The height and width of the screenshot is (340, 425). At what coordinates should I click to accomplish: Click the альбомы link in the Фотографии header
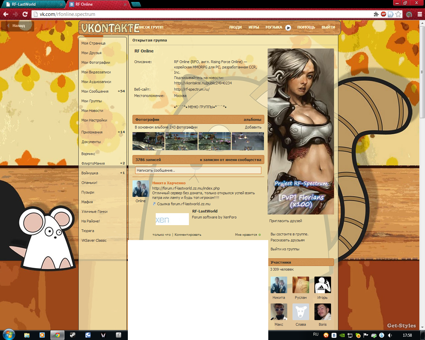252,120
